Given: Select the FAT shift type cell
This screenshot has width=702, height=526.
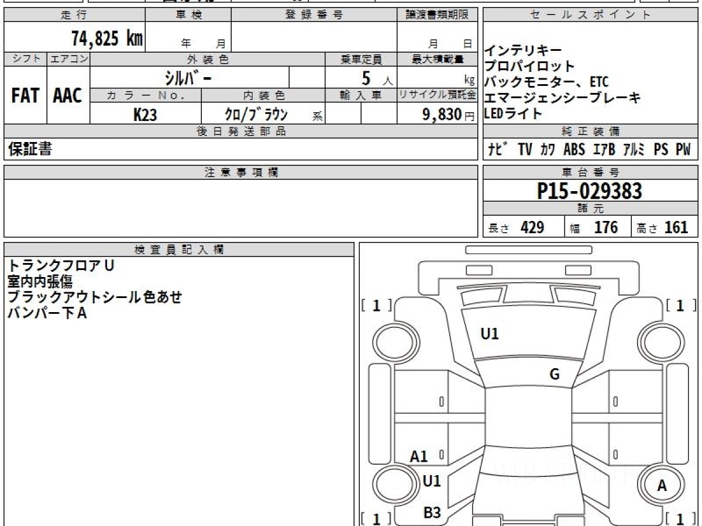Looking at the screenshot, I should pos(25,95).
